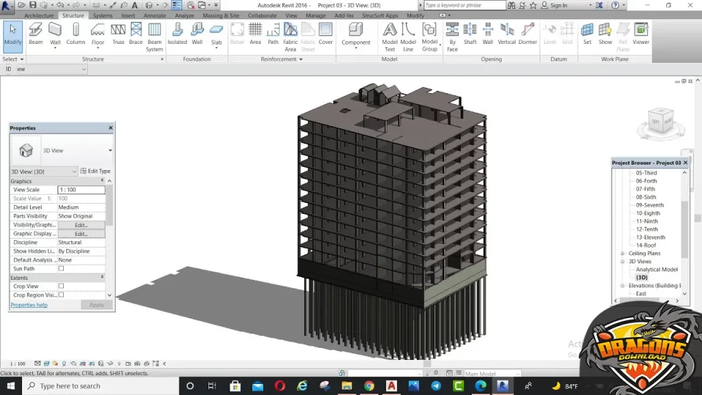Screen dimensions: 702x395
Task: Open the Component tool
Action: point(354,33)
